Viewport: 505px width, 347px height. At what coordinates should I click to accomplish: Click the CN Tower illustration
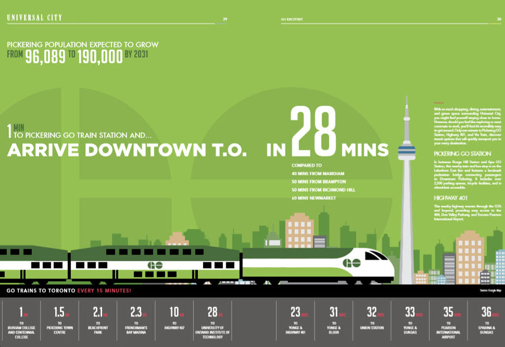[x=406, y=197]
